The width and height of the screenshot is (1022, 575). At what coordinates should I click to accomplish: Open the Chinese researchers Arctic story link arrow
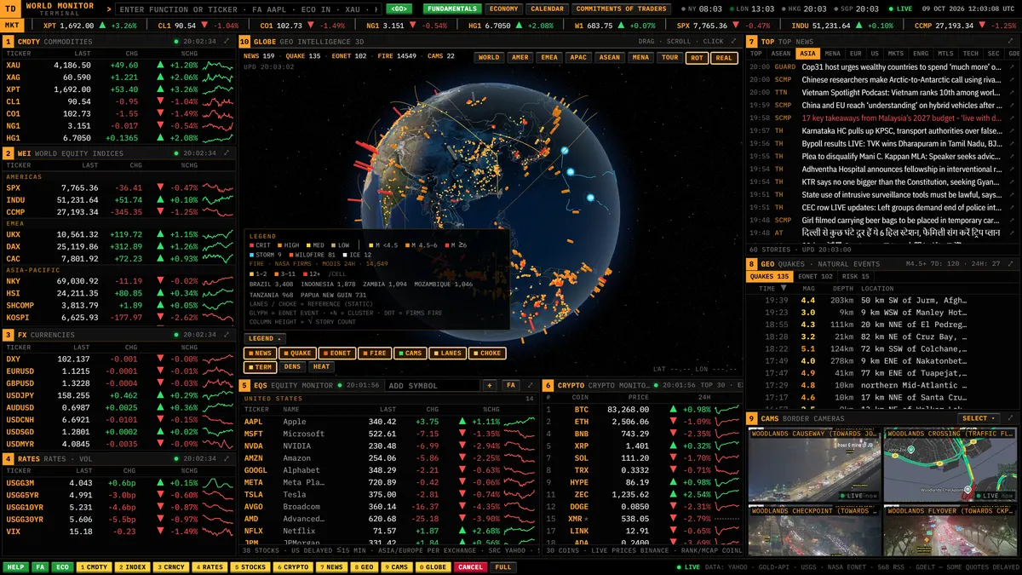click(1011, 79)
